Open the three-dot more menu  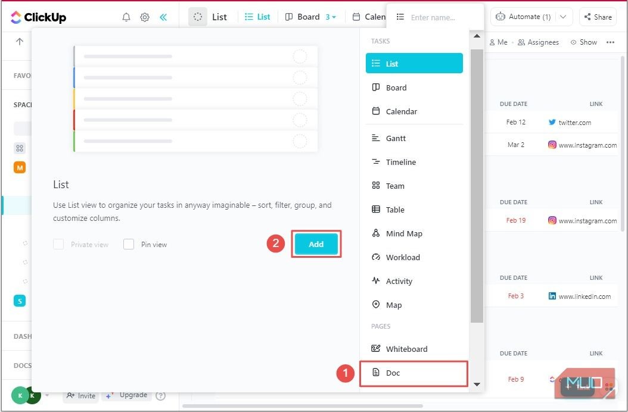(x=610, y=42)
